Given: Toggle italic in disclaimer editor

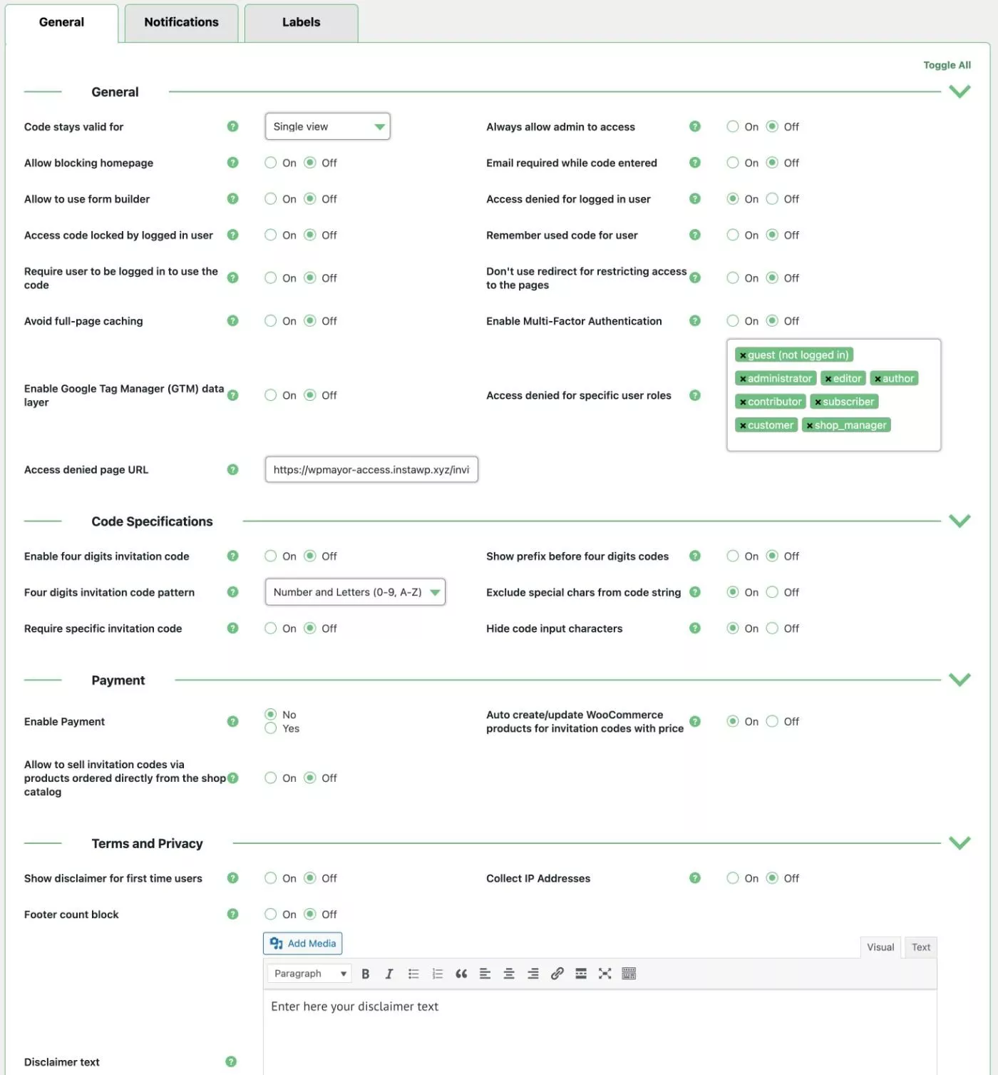Looking at the screenshot, I should tap(389, 974).
